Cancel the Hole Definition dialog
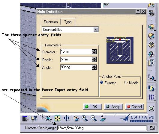The width and height of the screenshot is (159, 134). click(x=134, y=106)
